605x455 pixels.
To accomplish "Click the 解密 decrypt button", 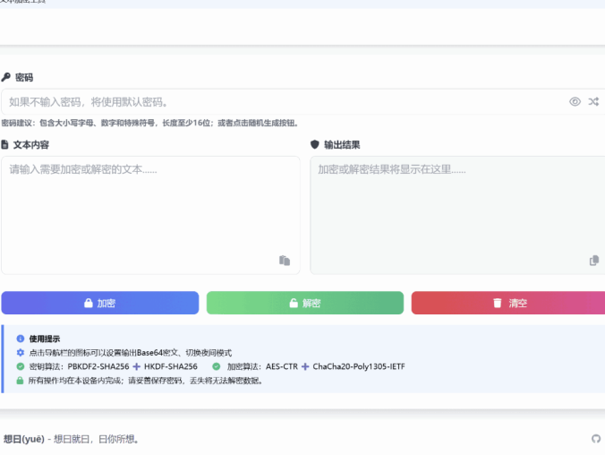I will click(x=305, y=303).
